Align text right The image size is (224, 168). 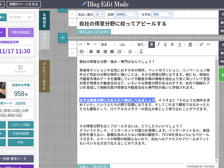105,52
